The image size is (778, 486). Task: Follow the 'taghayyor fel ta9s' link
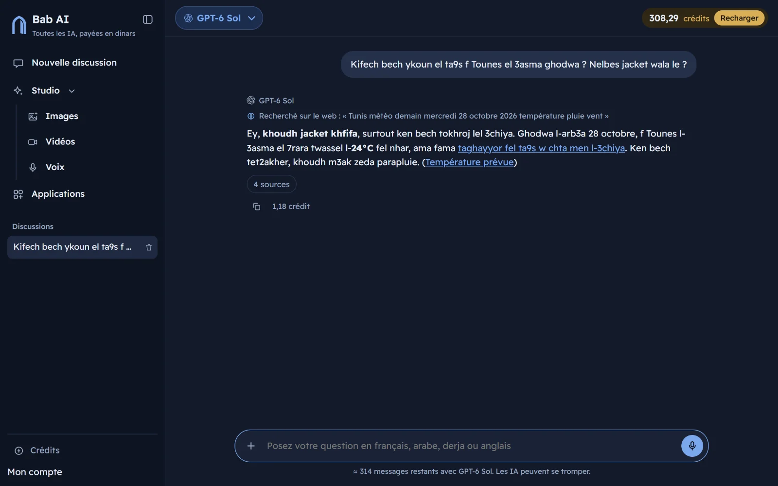pyautogui.click(x=541, y=148)
